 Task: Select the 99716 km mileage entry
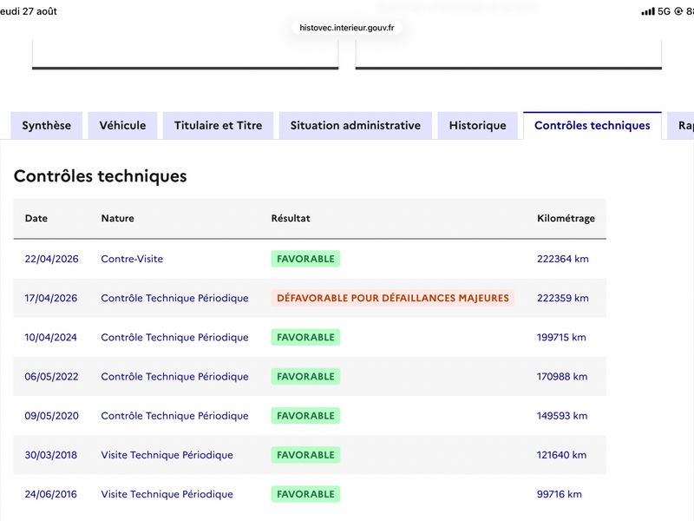[559, 494]
